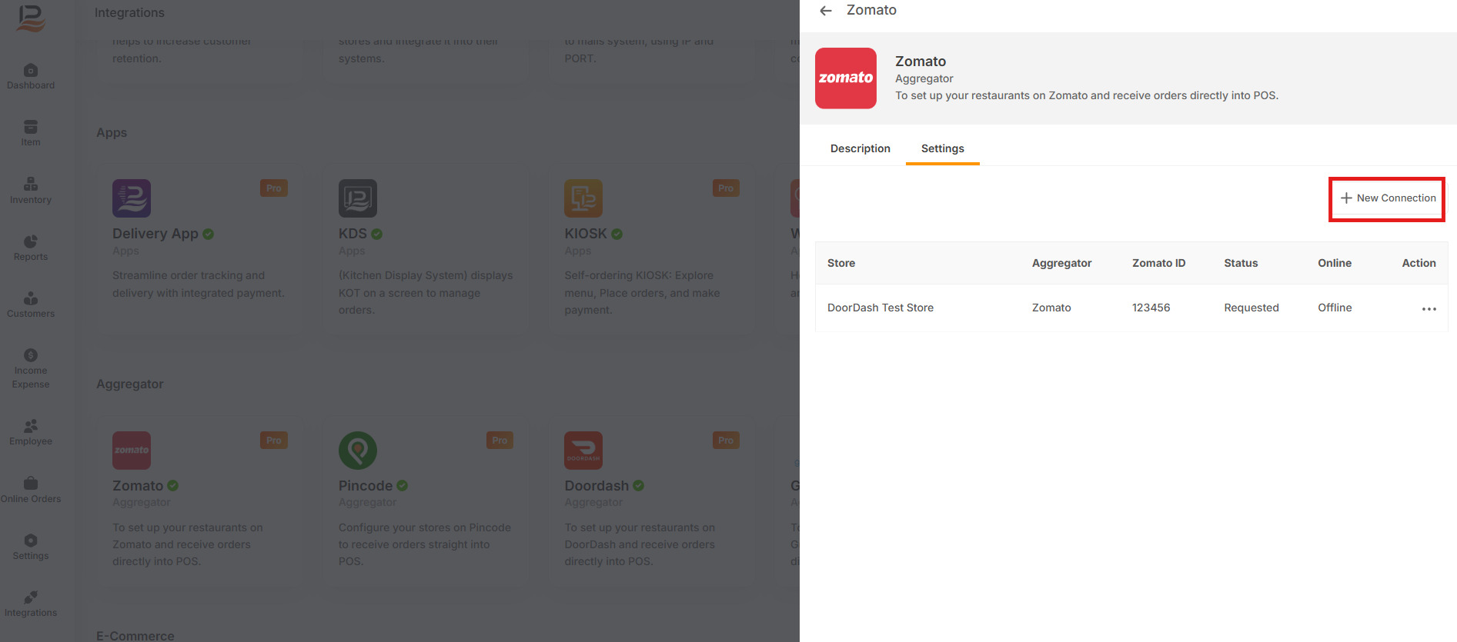Click the back arrow next to Zomato title
Image resolution: width=1457 pixels, height=642 pixels.
(826, 11)
